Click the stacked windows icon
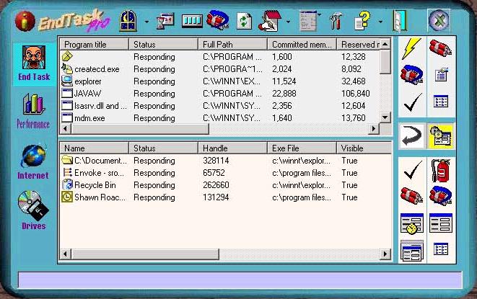Viewport: 477px width, 299px height. tap(411, 251)
